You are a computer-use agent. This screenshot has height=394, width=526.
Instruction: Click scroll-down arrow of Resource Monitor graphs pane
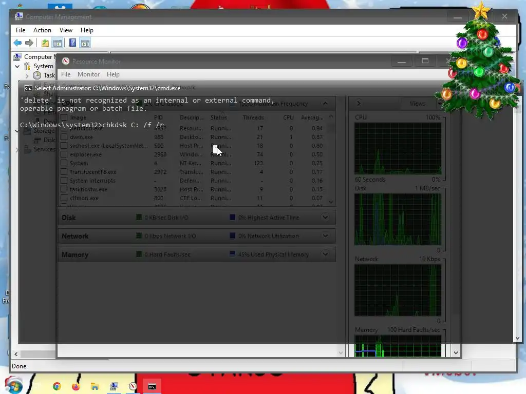[x=456, y=352]
